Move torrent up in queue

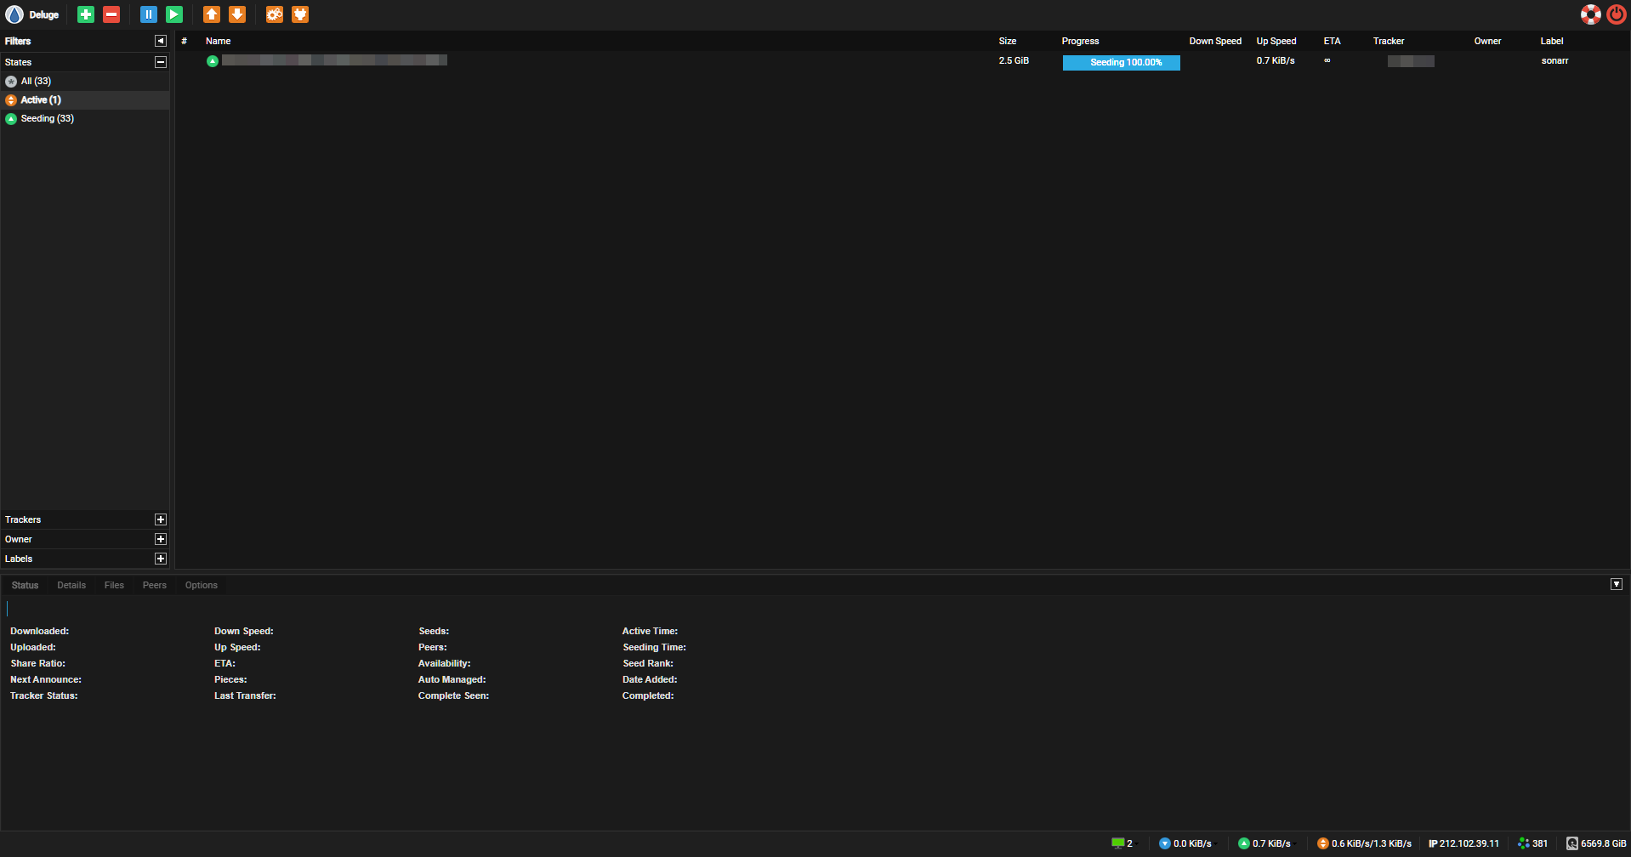(x=212, y=14)
